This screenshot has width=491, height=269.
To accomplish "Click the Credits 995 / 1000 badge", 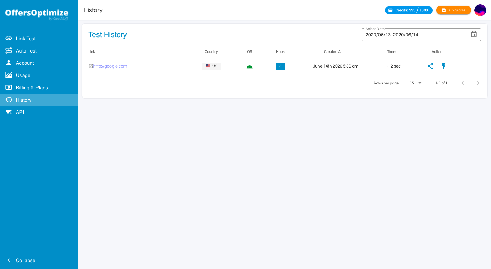I will point(408,10).
